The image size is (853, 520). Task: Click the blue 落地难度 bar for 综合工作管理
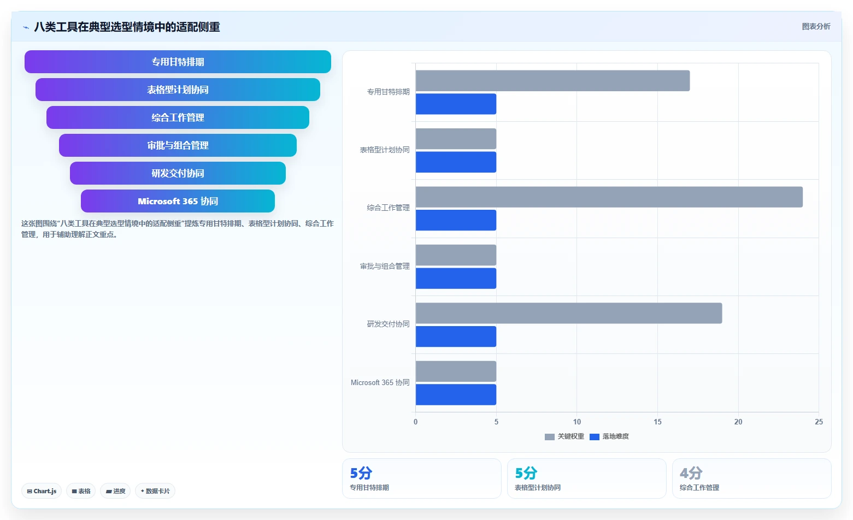pyautogui.click(x=456, y=220)
